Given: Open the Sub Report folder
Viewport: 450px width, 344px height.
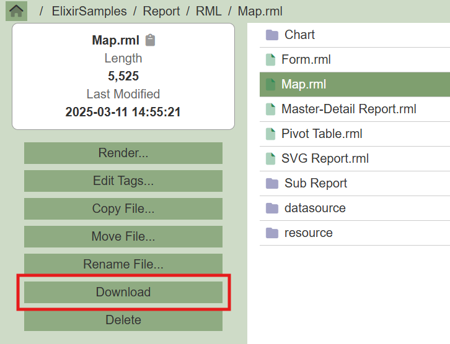Looking at the screenshot, I should pyautogui.click(x=355, y=183).
